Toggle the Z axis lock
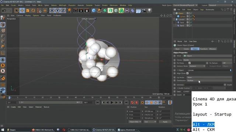Viewport: 236px width, 132px height. click(63, 11)
